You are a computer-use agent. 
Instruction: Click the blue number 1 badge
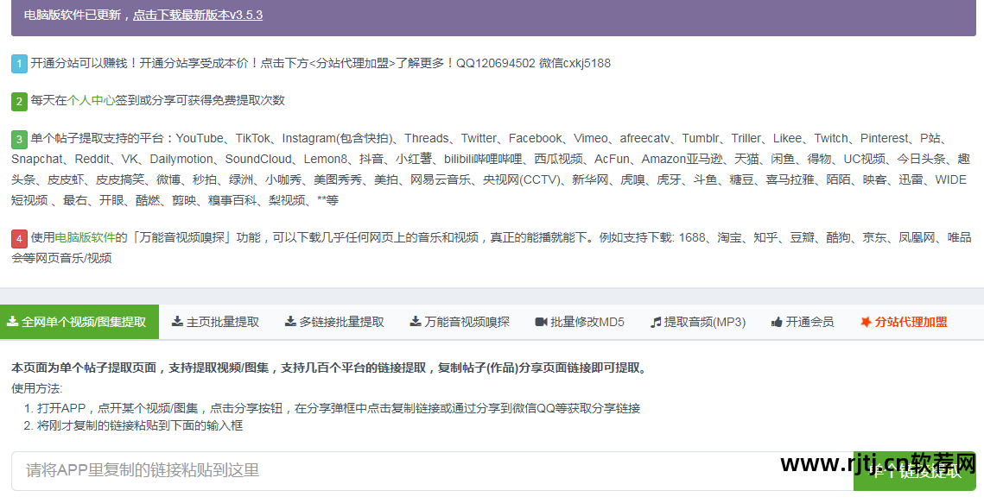tap(20, 64)
